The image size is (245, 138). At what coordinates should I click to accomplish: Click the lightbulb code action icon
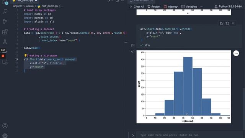(x=26, y=55)
